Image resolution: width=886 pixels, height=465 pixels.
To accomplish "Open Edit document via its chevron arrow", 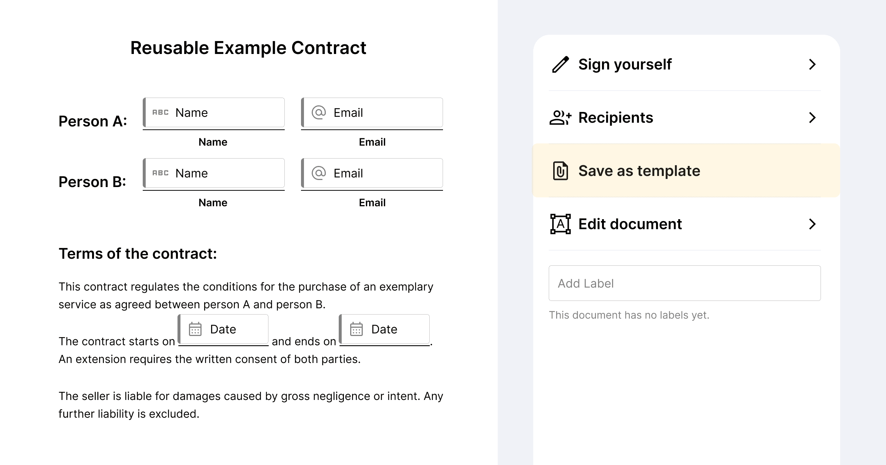I will 812,224.
